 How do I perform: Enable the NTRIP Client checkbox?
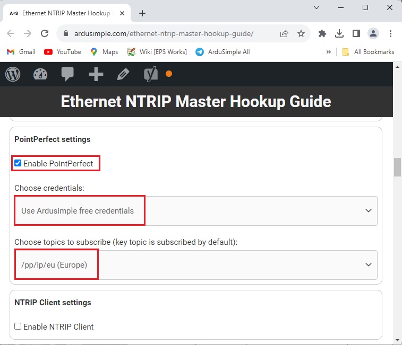point(18,326)
